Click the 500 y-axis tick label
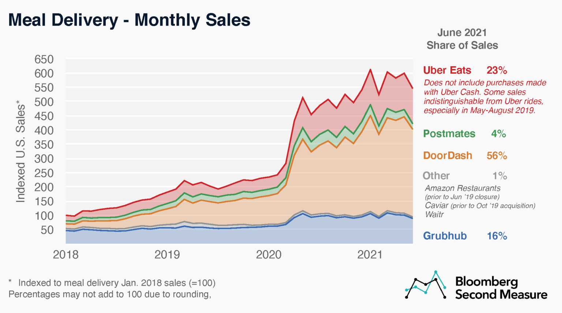Screen dimensions: 562x313 click(x=44, y=102)
